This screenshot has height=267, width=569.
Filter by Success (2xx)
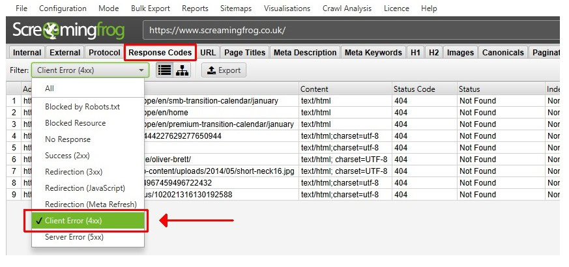(88, 156)
